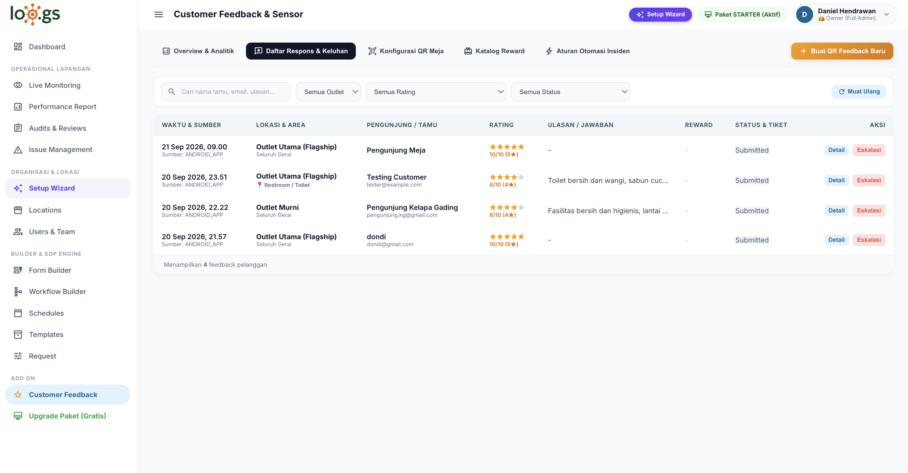
Task: Go to Audits & Reviews
Action: 68,128
